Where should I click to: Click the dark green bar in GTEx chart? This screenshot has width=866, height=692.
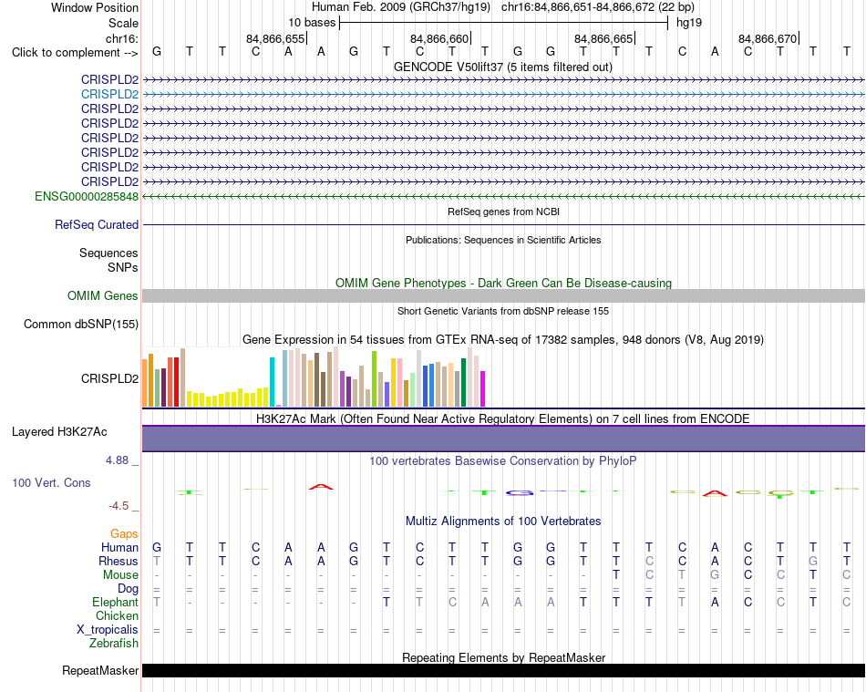[x=463, y=383]
